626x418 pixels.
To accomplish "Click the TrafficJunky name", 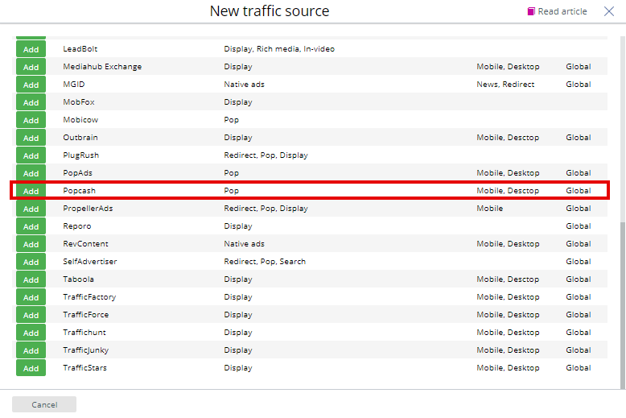I will (86, 350).
